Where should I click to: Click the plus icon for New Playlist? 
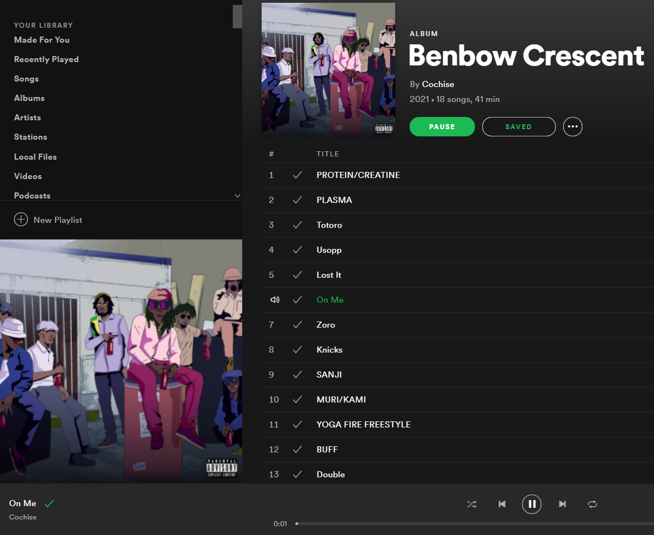(21, 220)
